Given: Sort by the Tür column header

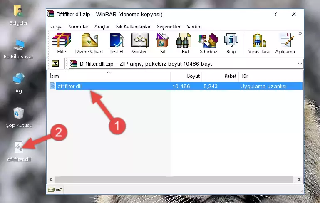Looking at the screenshot, I should [270, 76].
